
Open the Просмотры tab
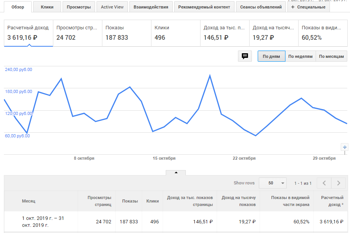(x=79, y=7)
